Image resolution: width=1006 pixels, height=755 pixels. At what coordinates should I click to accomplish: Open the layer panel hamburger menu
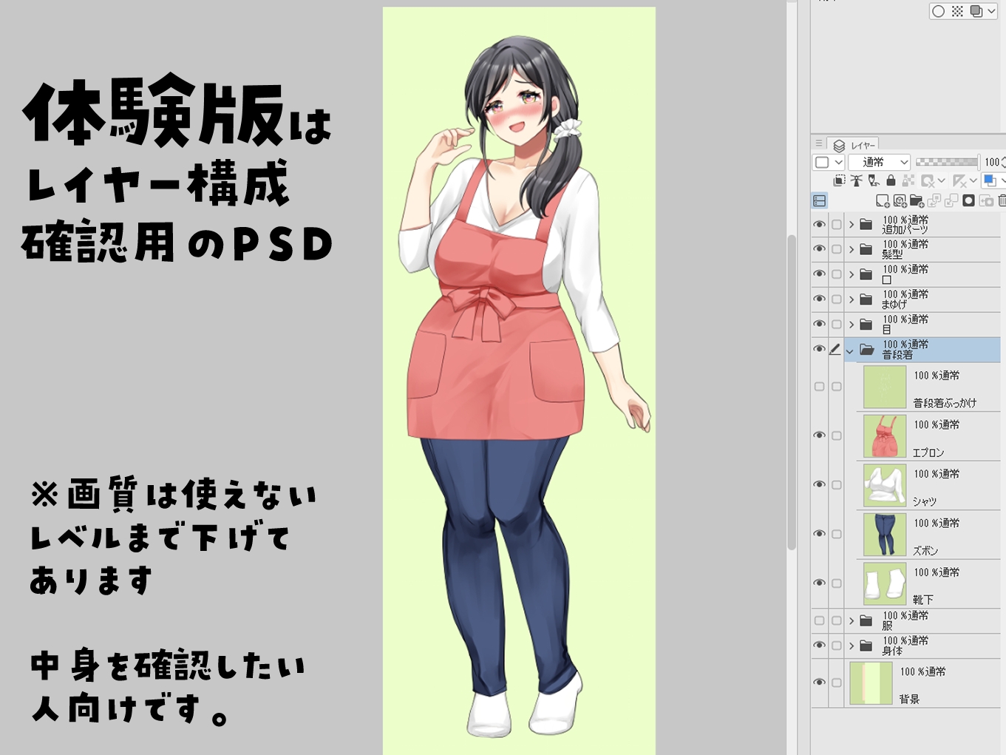[x=819, y=143]
